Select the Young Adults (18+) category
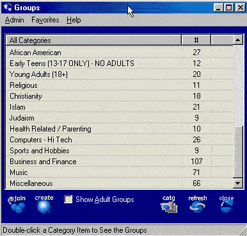The height and width of the screenshot is (236, 247). point(120,74)
